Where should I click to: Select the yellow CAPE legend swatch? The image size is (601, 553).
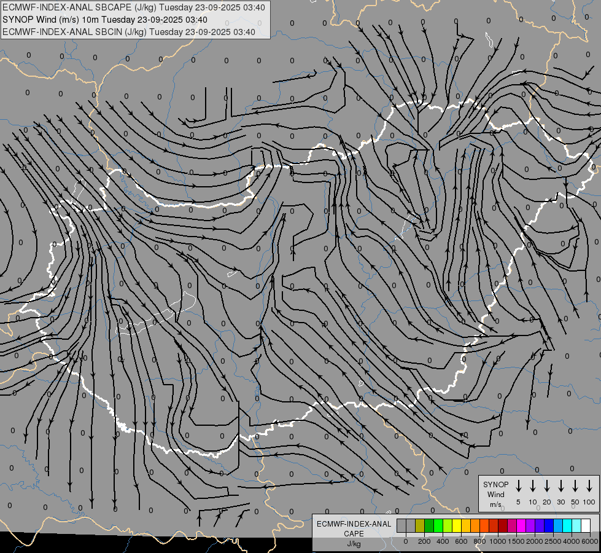[x=457, y=526]
